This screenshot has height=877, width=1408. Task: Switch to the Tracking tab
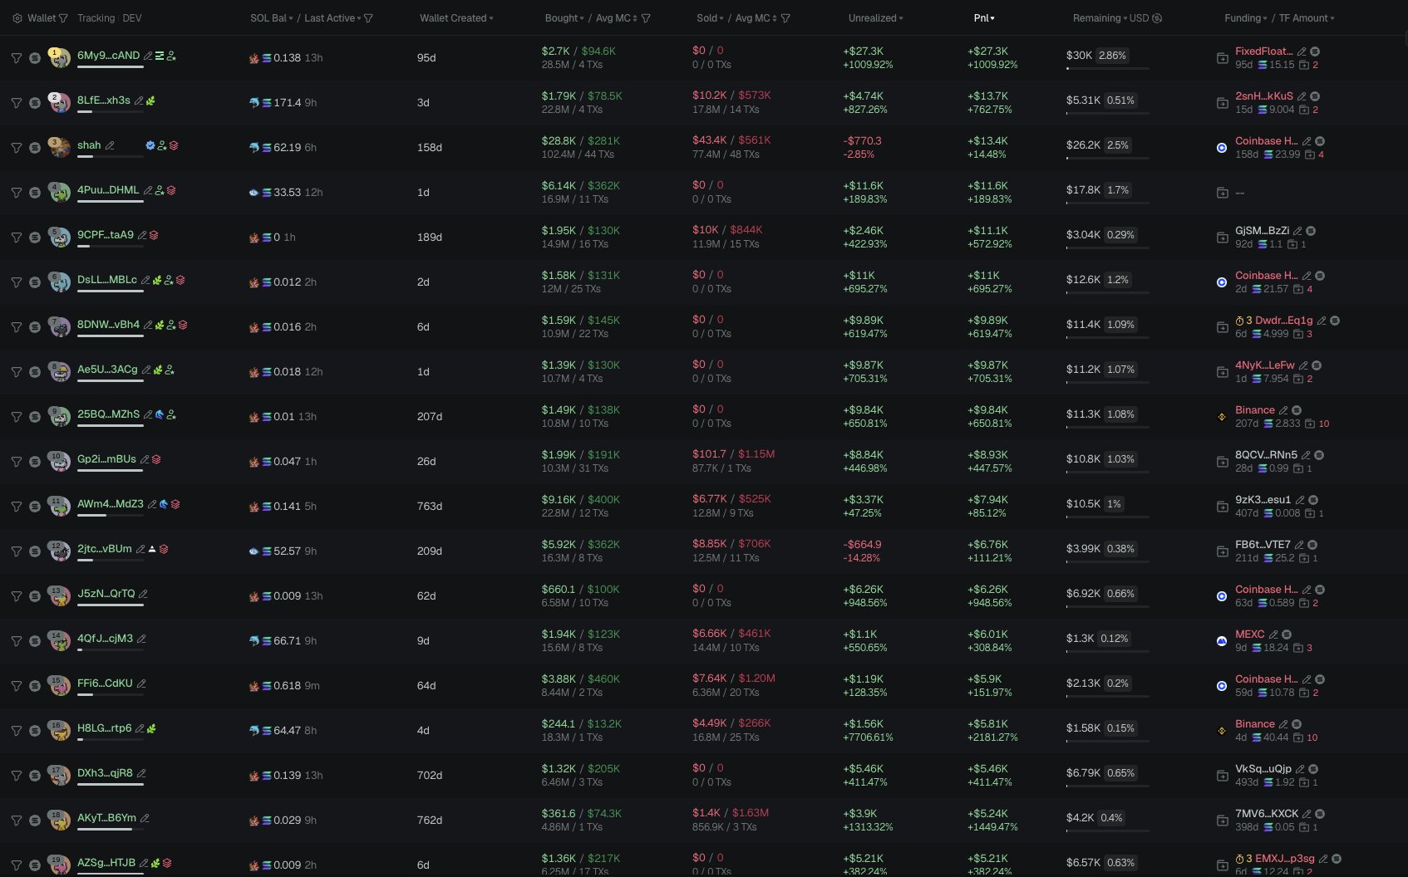[96, 18]
